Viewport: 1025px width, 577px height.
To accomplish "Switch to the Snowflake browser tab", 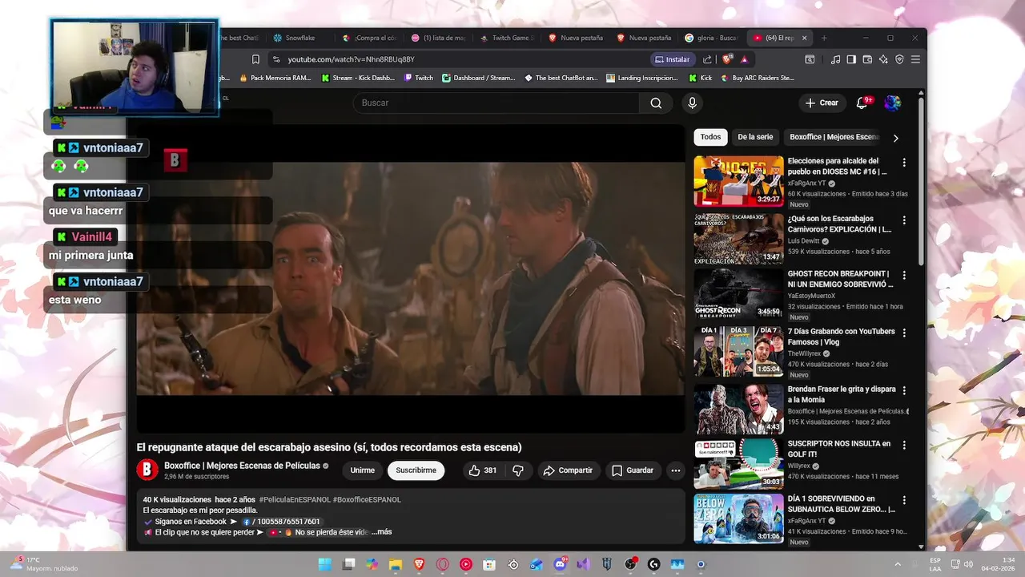I will [300, 38].
